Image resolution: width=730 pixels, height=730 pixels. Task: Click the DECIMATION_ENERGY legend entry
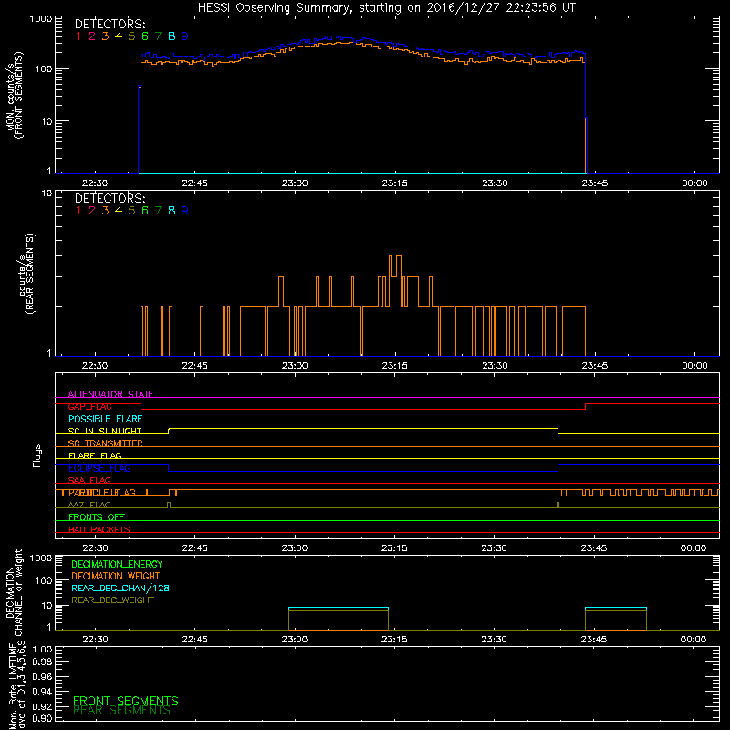[x=117, y=564]
